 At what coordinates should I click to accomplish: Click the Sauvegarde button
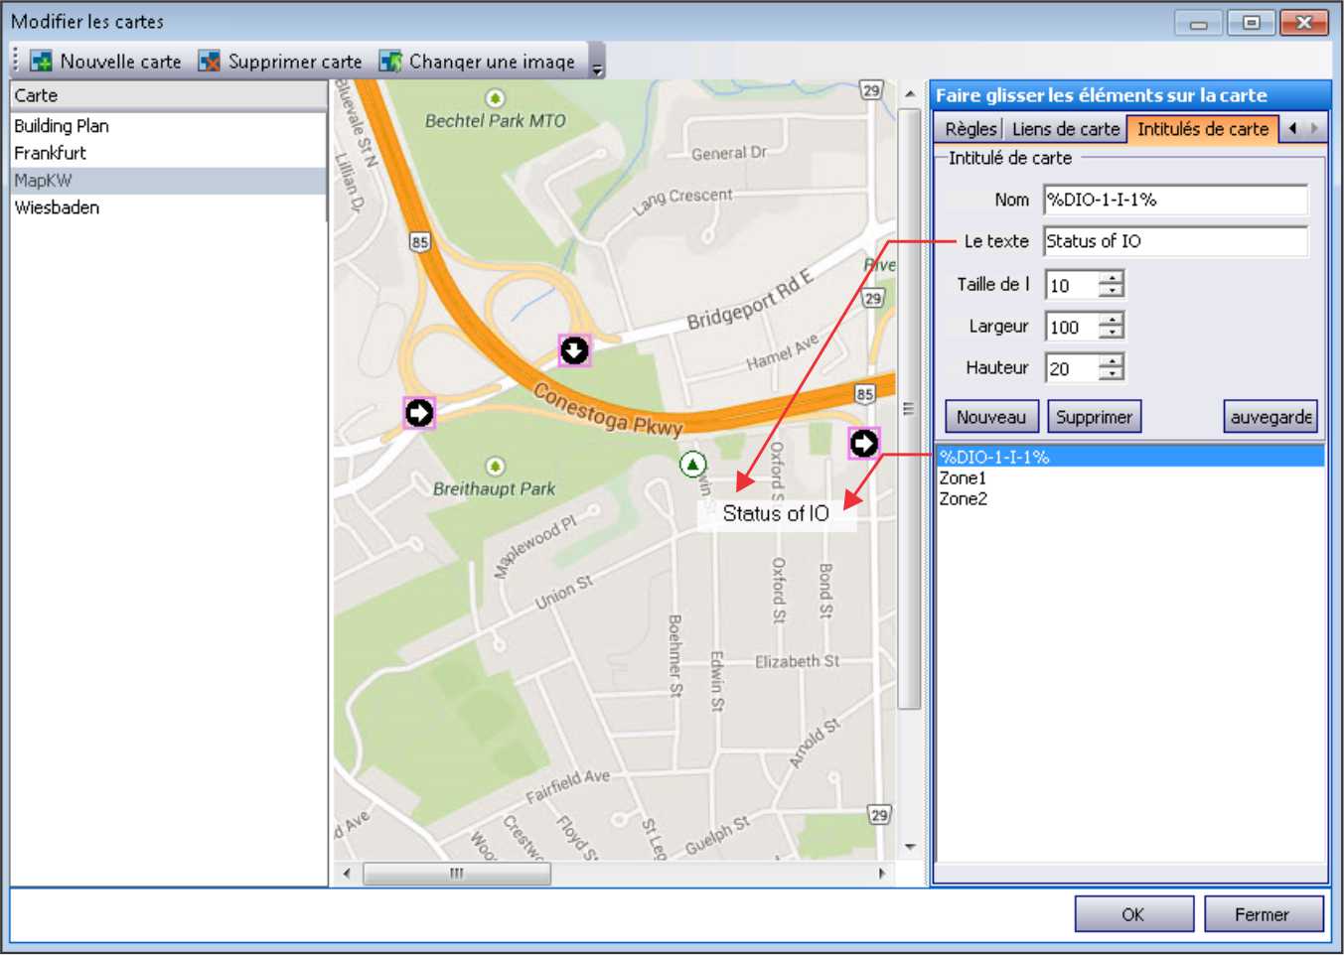(1270, 417)
